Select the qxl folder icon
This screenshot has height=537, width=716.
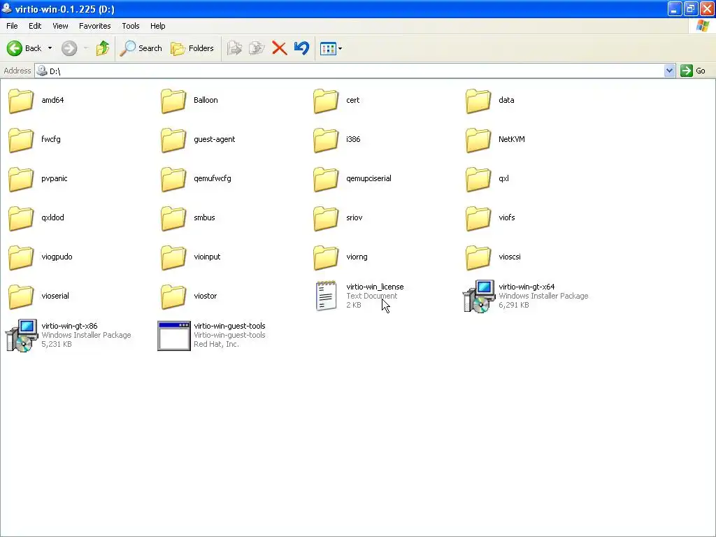tap(478, 179)
